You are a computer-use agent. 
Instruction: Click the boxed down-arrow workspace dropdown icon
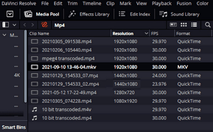click(10, 14)
